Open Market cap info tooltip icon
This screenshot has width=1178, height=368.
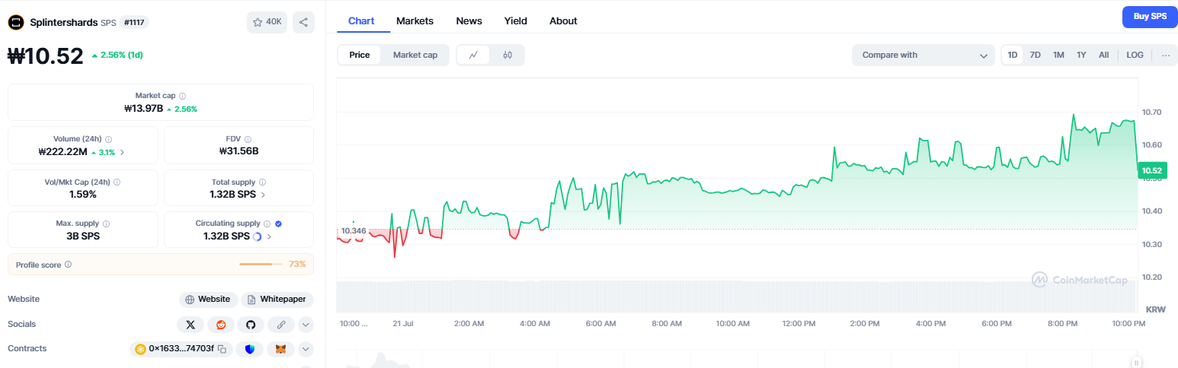click(x=182, y=96)
